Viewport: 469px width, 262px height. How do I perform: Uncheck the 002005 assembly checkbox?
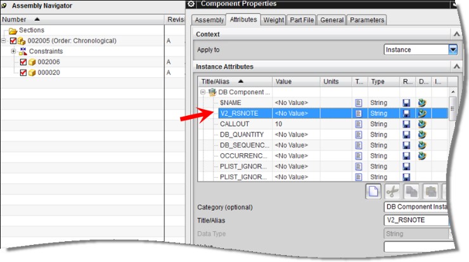13,41
